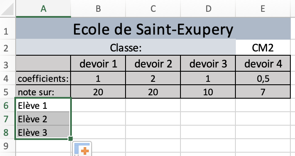Select column B header

(x=98, y=8)
